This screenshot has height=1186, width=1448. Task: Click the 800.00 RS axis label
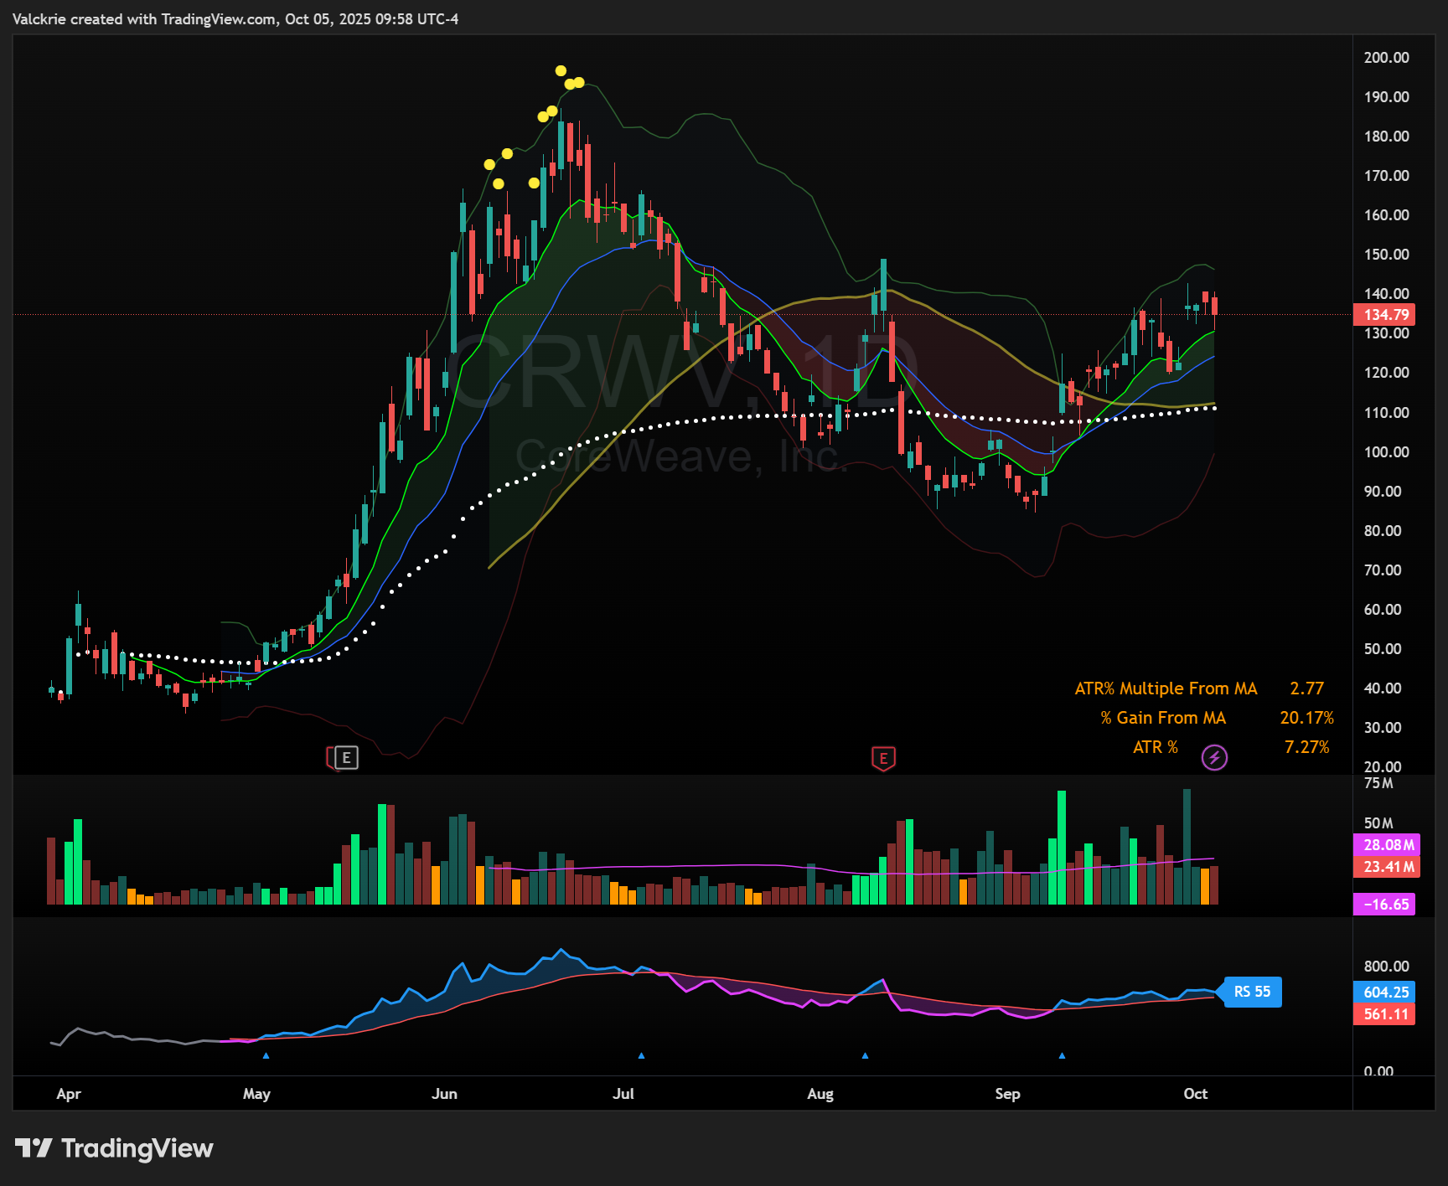tap(1386, 967)
